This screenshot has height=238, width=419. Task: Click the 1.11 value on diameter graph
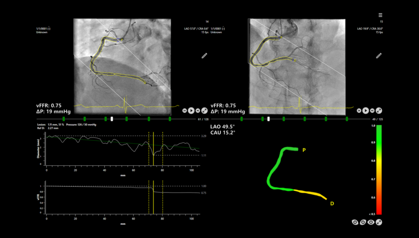click(204, 155)
